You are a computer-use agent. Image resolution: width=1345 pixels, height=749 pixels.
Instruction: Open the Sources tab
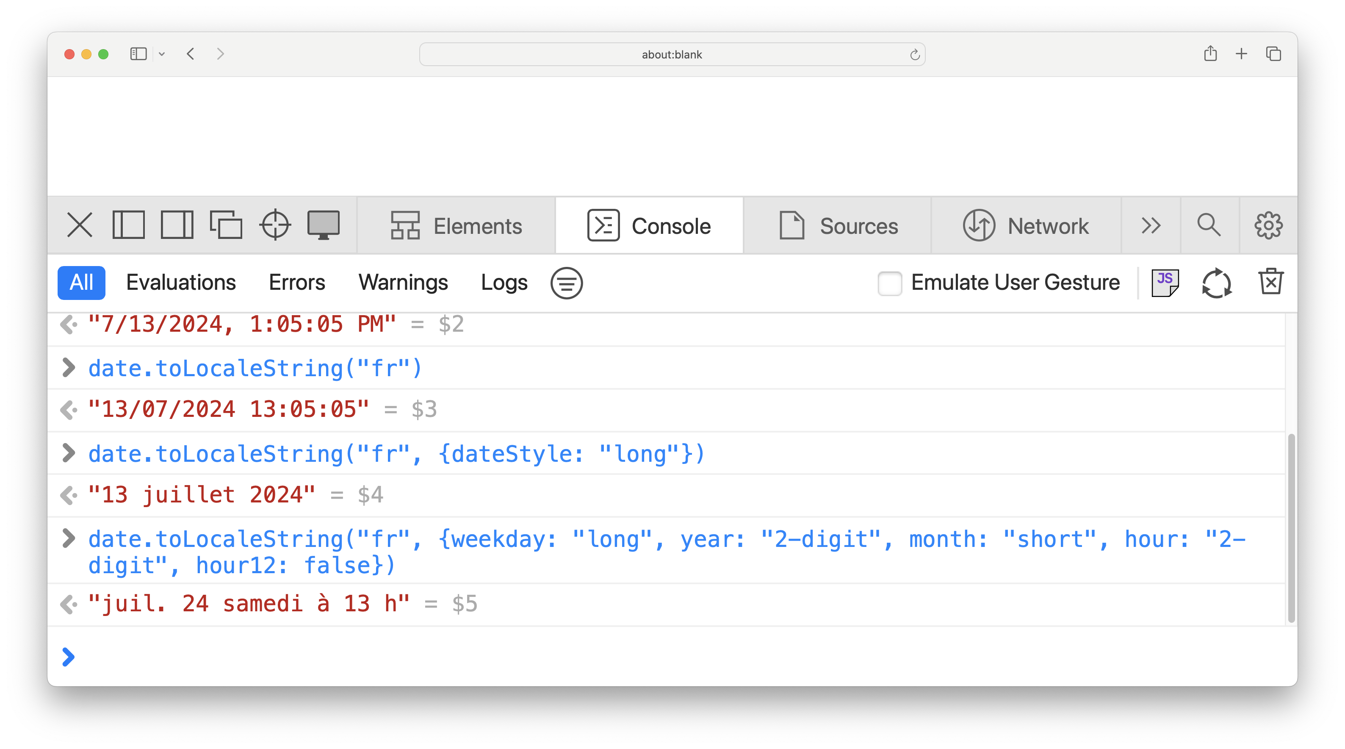pos(838,226)
